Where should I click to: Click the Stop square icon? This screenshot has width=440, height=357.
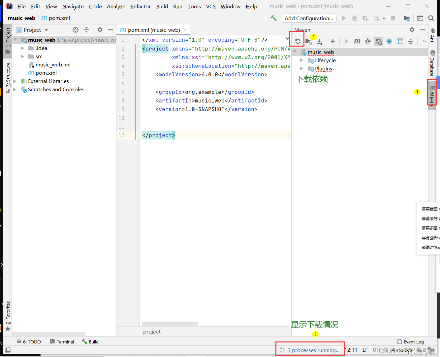tap(393, 18)
